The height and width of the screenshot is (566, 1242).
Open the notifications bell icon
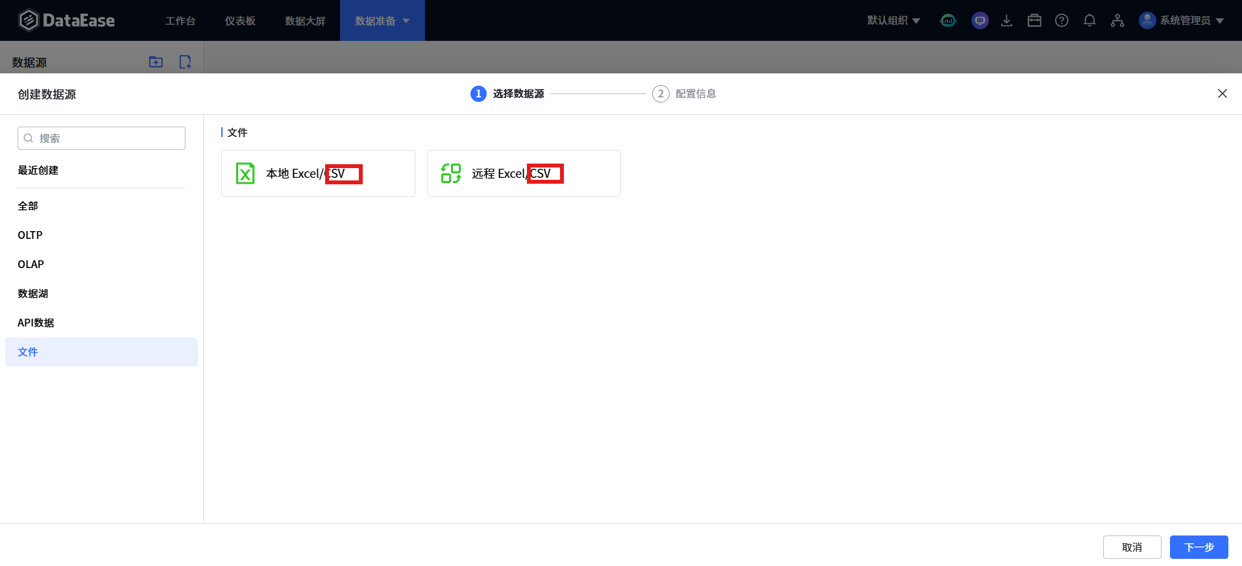coord(1090,21)
